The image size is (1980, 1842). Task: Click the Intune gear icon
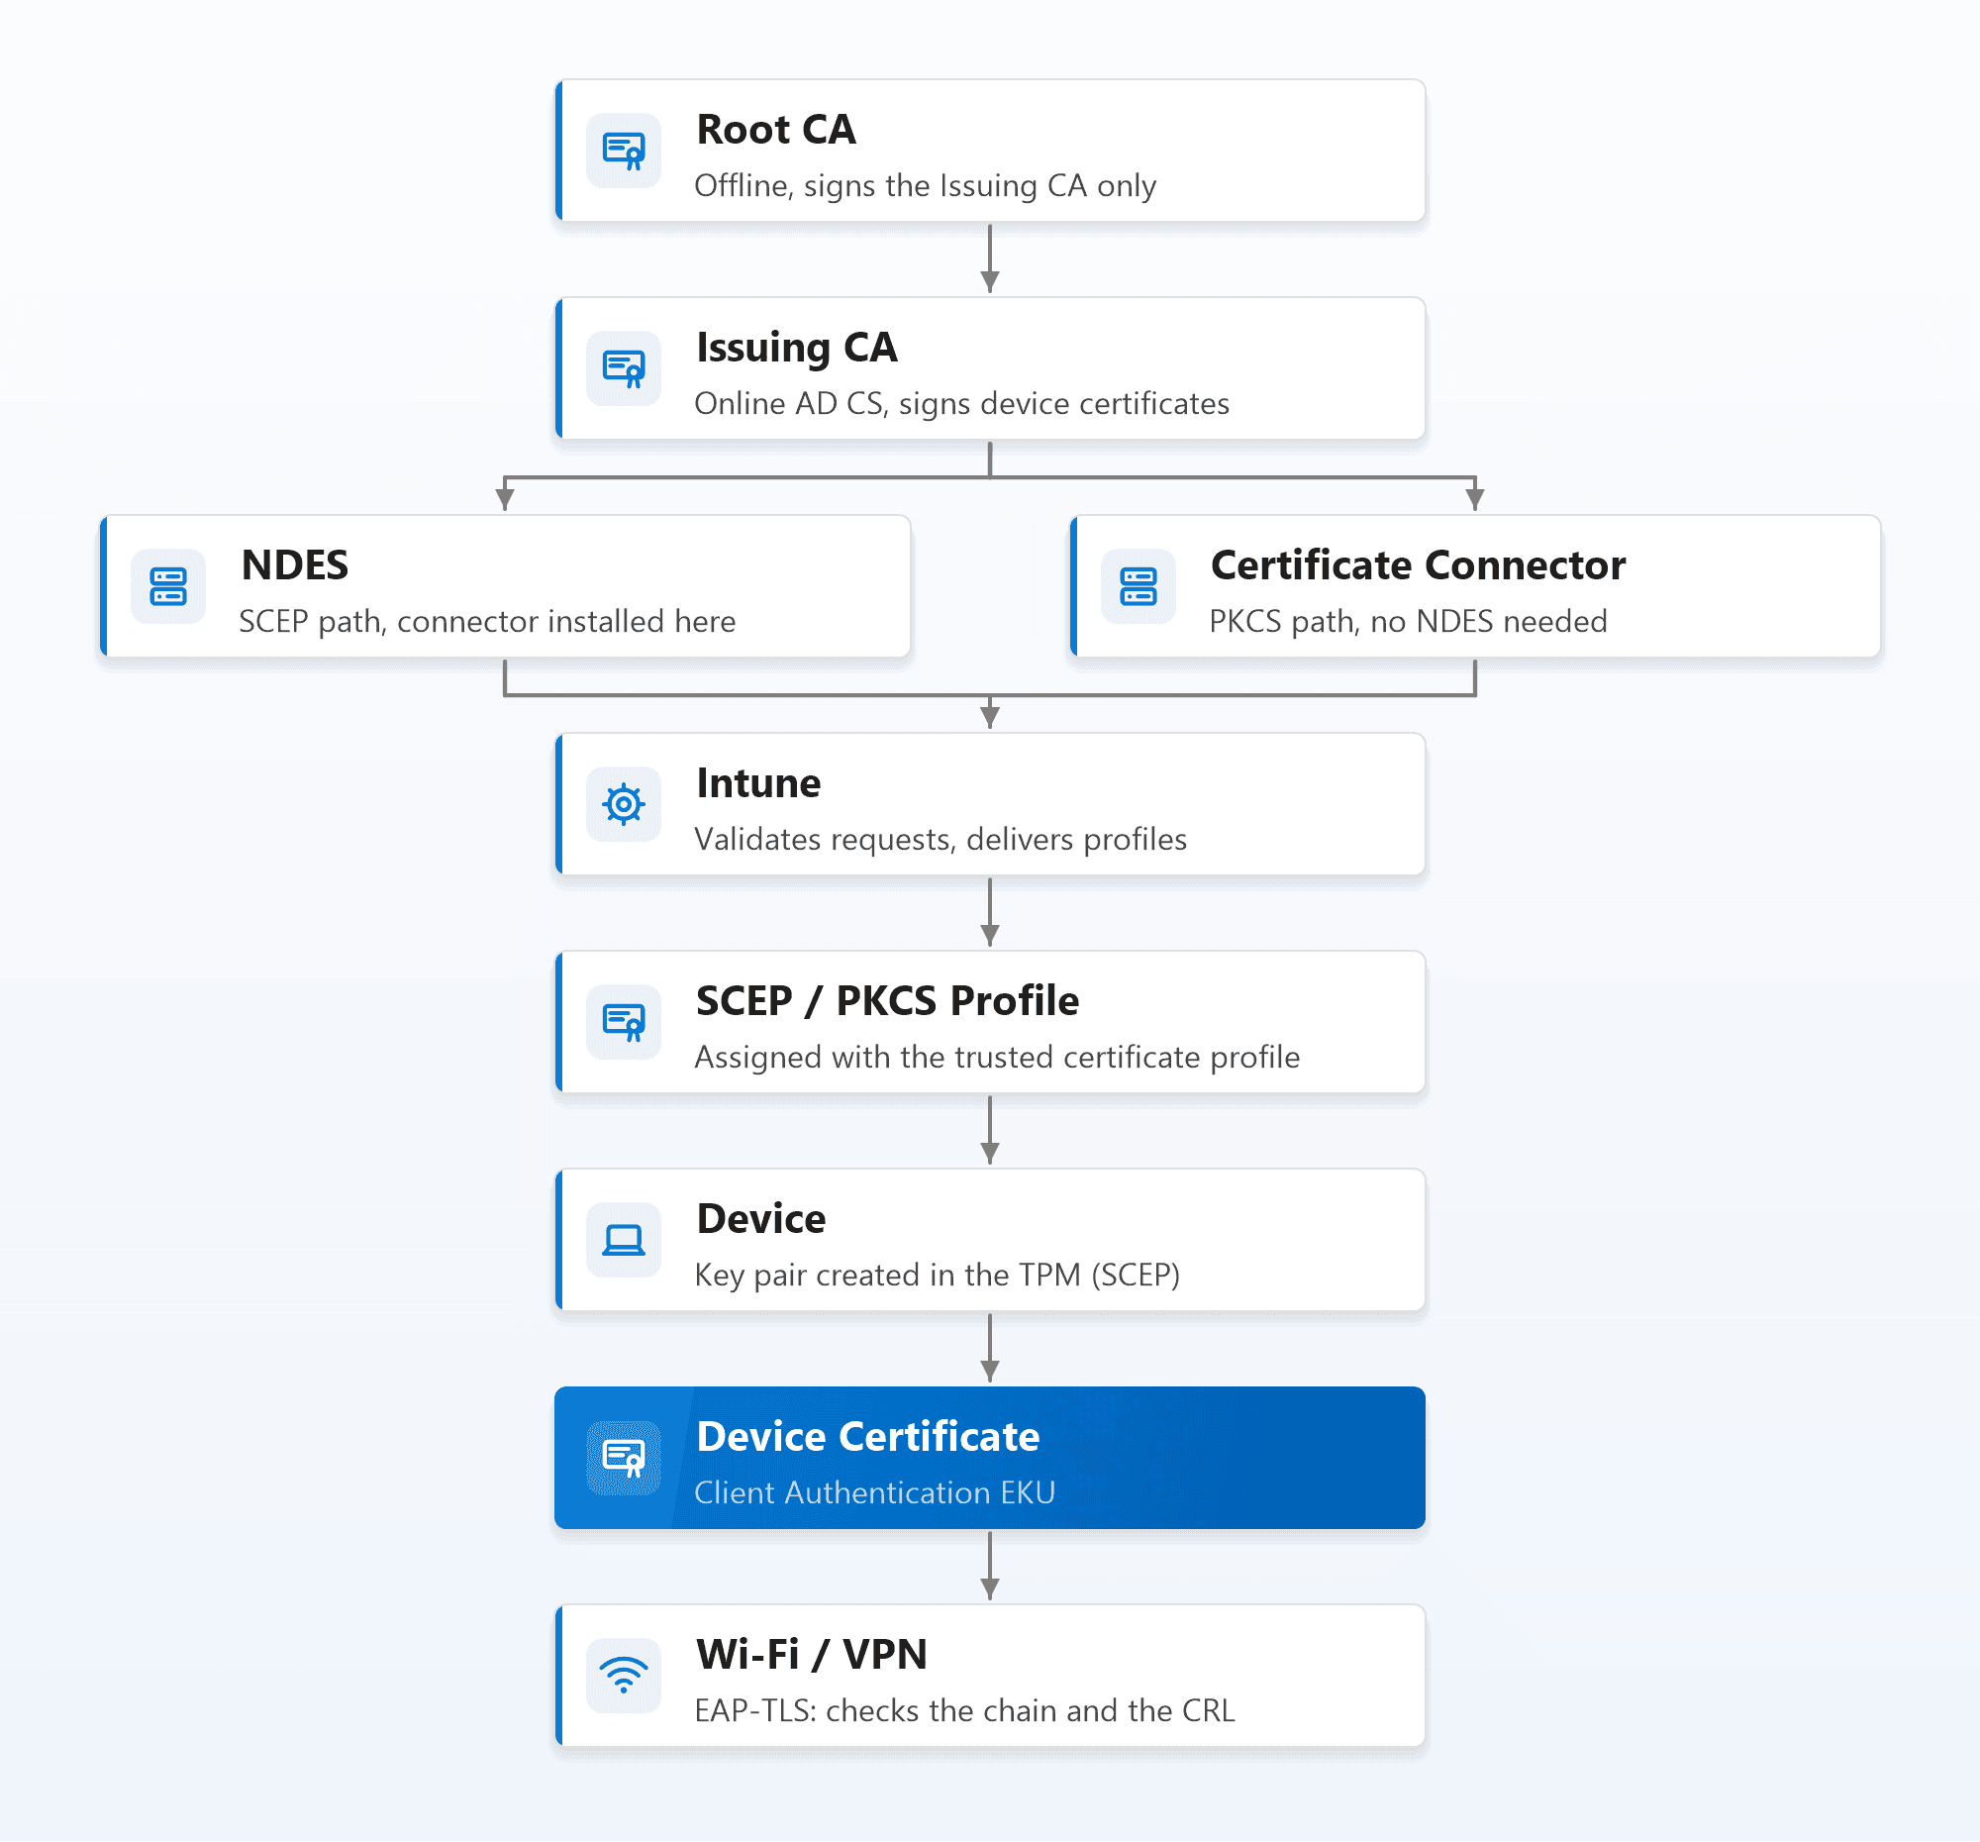[624, 804]
